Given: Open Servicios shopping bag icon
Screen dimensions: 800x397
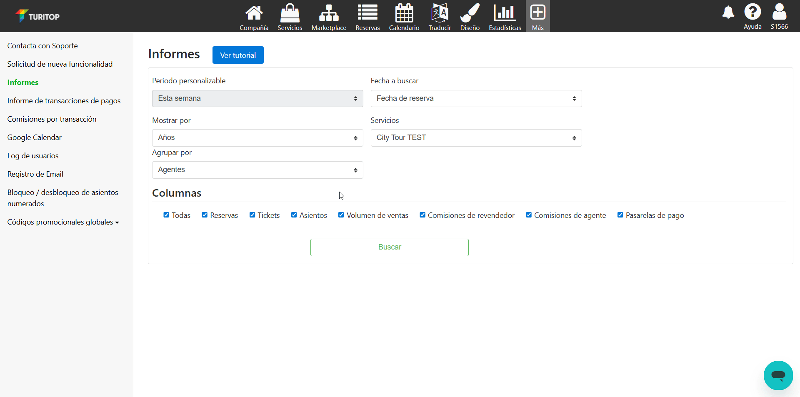Looking at the screenshot, I should coord(290,13).
